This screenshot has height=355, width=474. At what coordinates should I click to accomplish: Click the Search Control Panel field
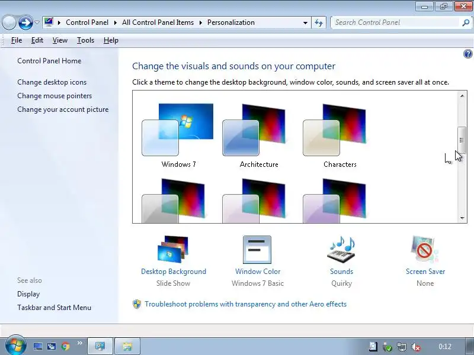pyautogui.click(x=396, y=22)
